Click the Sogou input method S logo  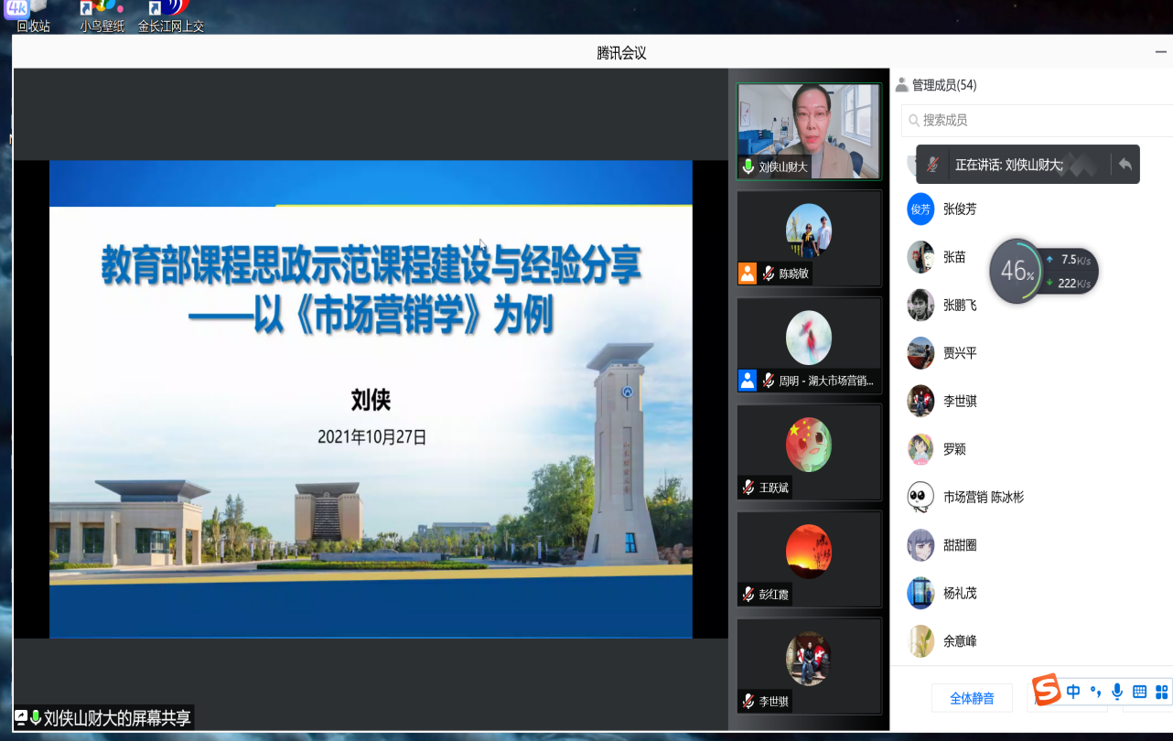coord(1047,691)
